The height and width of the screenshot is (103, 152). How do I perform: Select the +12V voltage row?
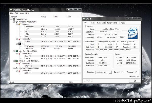tap(53, 29)
